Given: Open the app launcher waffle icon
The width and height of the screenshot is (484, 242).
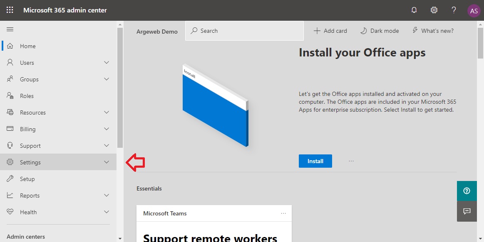Looking at the screenshot, I should (x=10, y=10).
